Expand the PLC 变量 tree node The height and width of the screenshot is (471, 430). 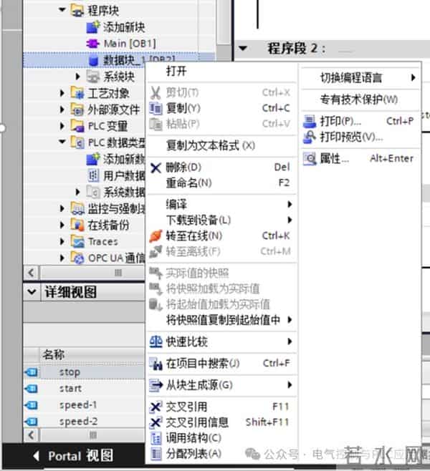click(62, 126)
